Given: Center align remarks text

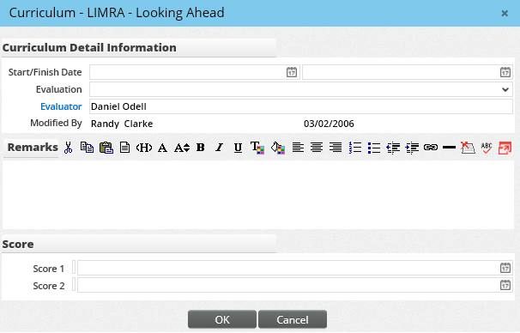Looking at the screenshot, I should click(317, 148).
